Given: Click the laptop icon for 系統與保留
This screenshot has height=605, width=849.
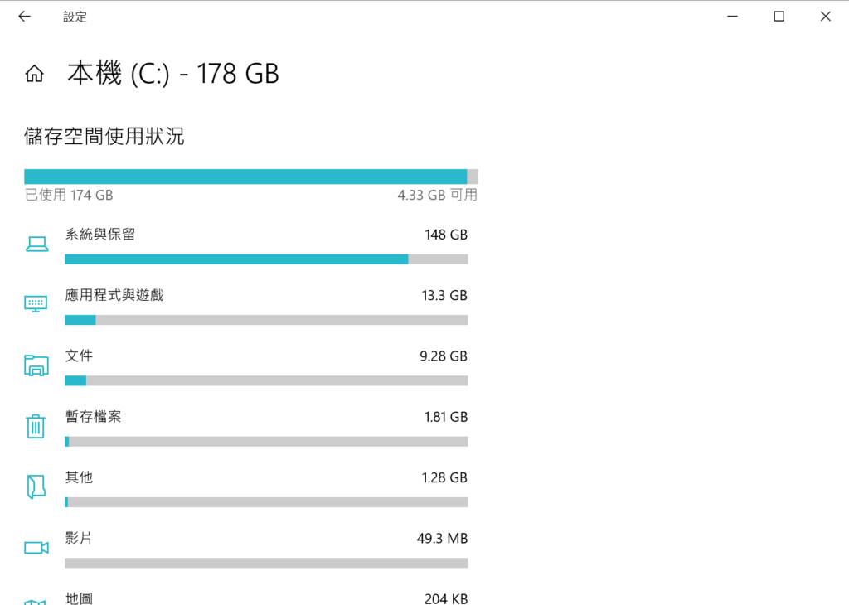Looking at the screenshot, I should click(x=36, y=244).
